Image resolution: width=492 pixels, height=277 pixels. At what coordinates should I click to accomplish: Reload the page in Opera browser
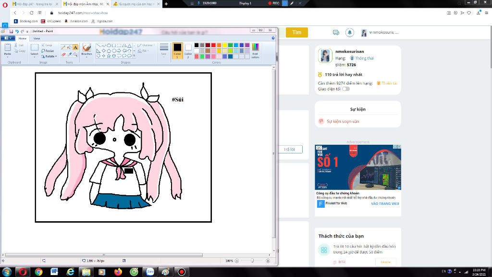click(31, 13)
